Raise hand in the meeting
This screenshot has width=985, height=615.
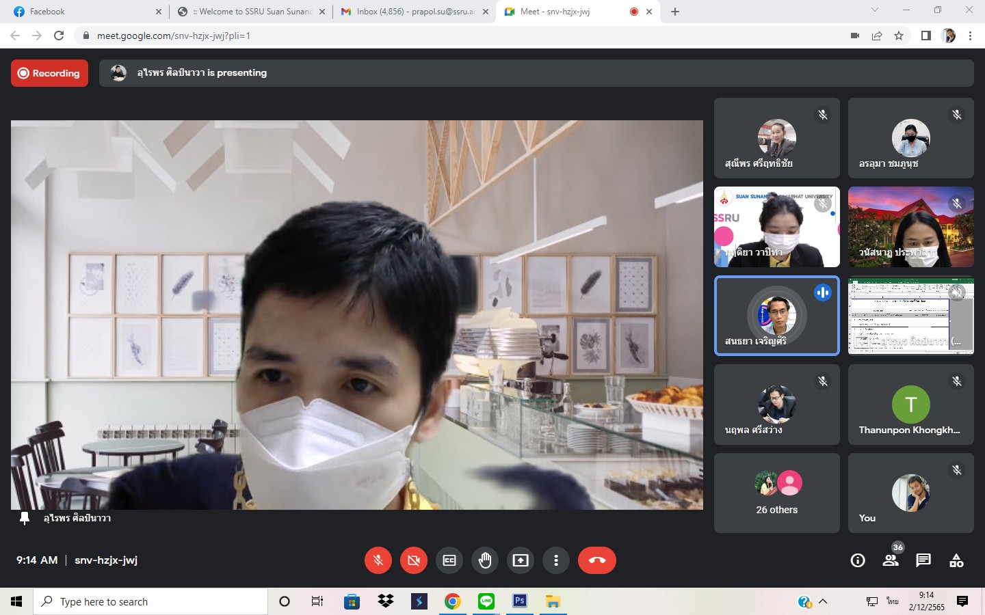(485, 560)
